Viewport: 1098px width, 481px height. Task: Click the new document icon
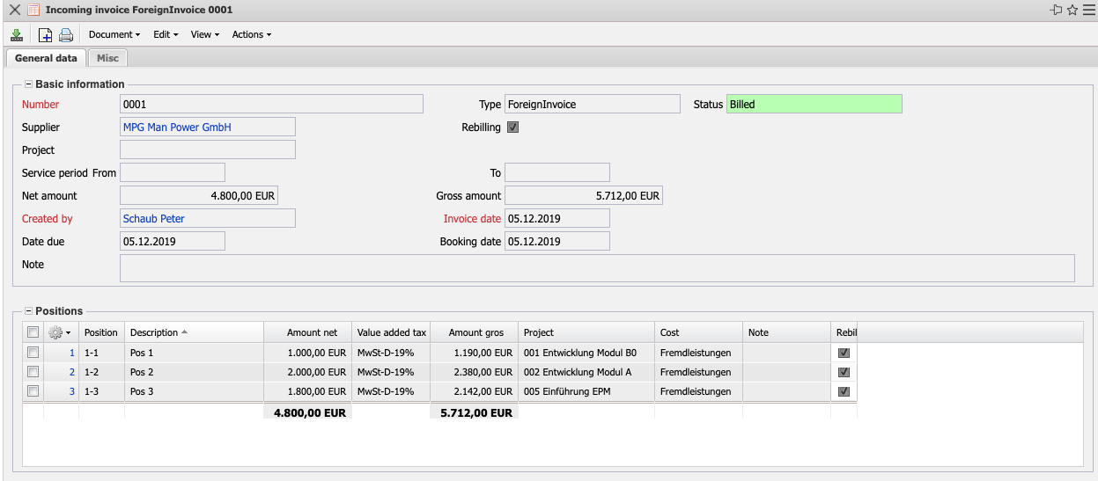pyautogui.click(x=46, y=35)
